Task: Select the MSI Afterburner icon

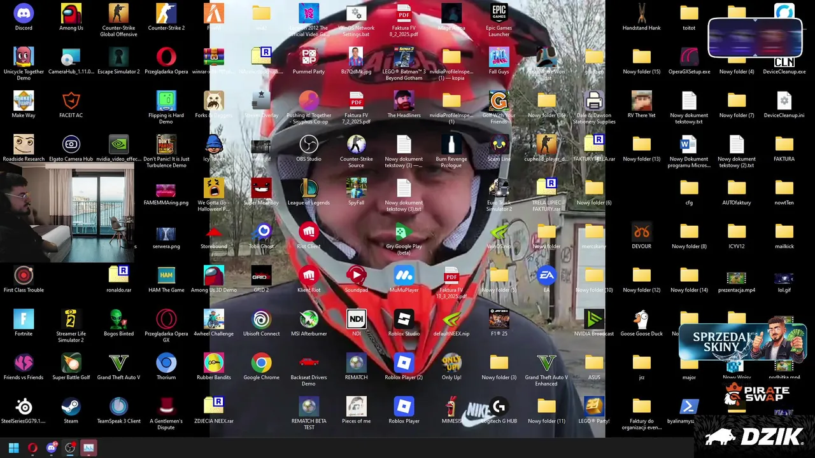Action: (309, 323)
